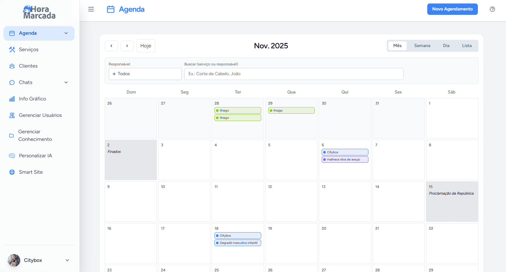Expand the Agenda sidebar chevron

pyautogui.click(x=66, y=33)
